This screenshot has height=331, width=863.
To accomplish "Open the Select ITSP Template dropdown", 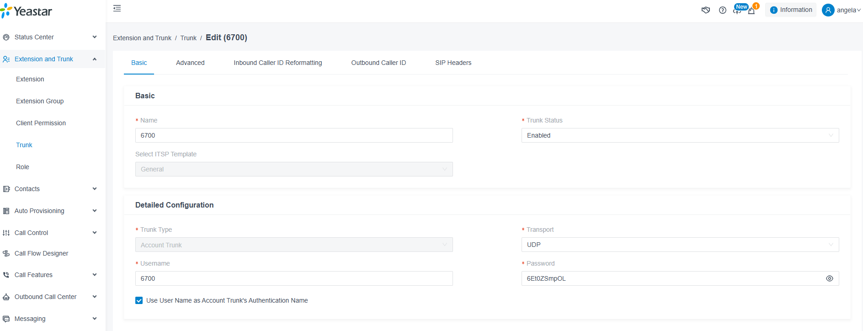I will tap(294, 169).
